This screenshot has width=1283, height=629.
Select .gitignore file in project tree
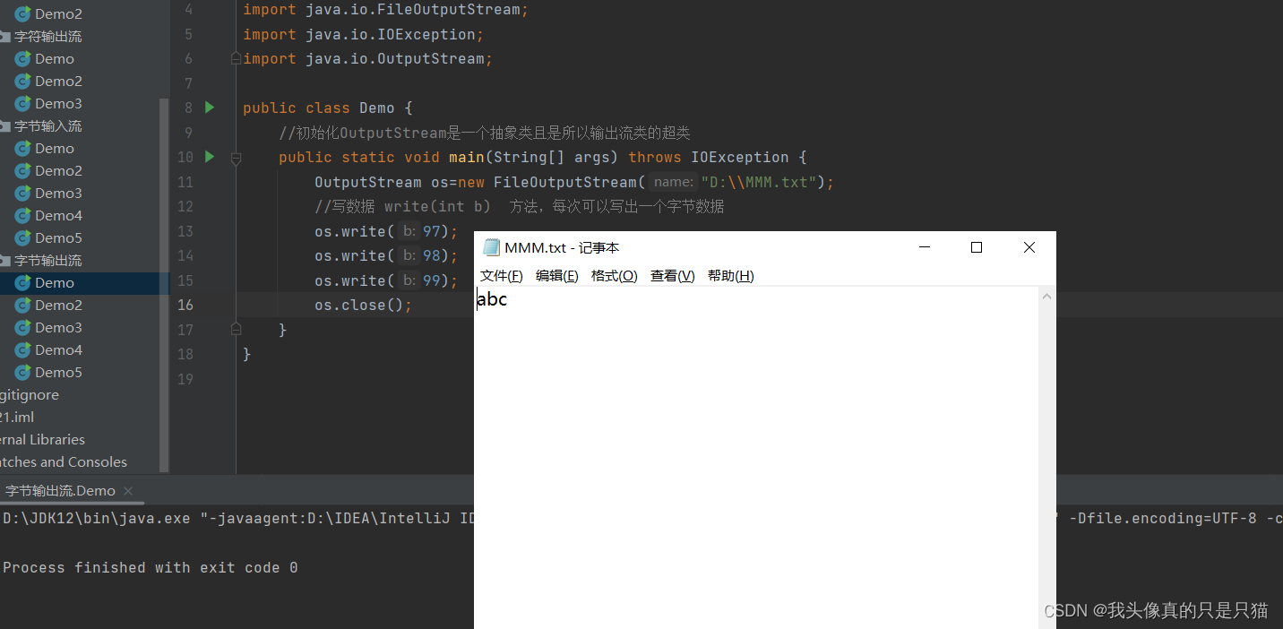pyautogui.click(x=30, y=394)
